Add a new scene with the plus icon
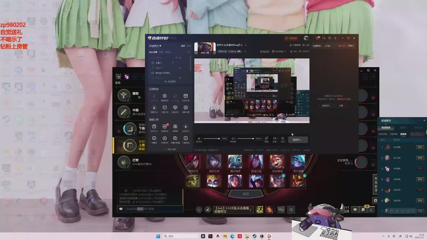The height and width of the screenshot is (240, 427). 189,52
